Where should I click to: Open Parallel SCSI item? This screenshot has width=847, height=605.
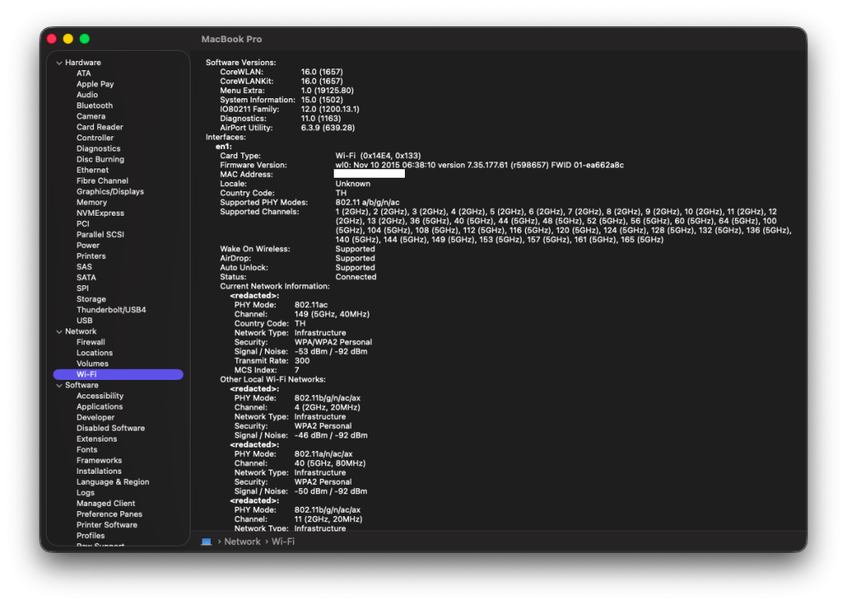[x=101, y=234]
